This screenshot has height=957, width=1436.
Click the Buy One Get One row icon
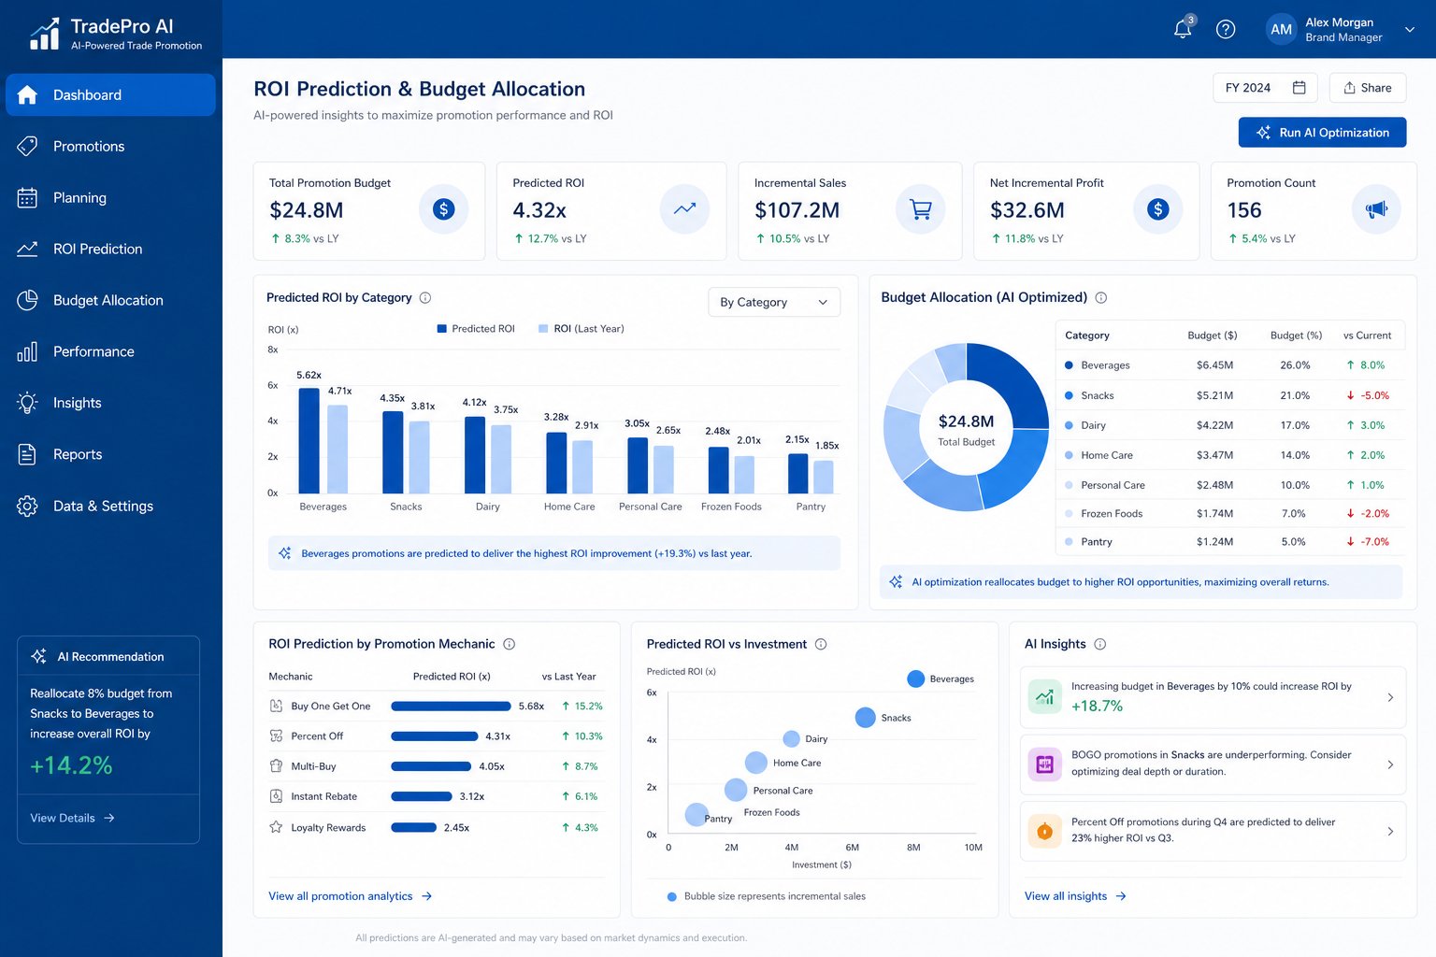(276, 706)
